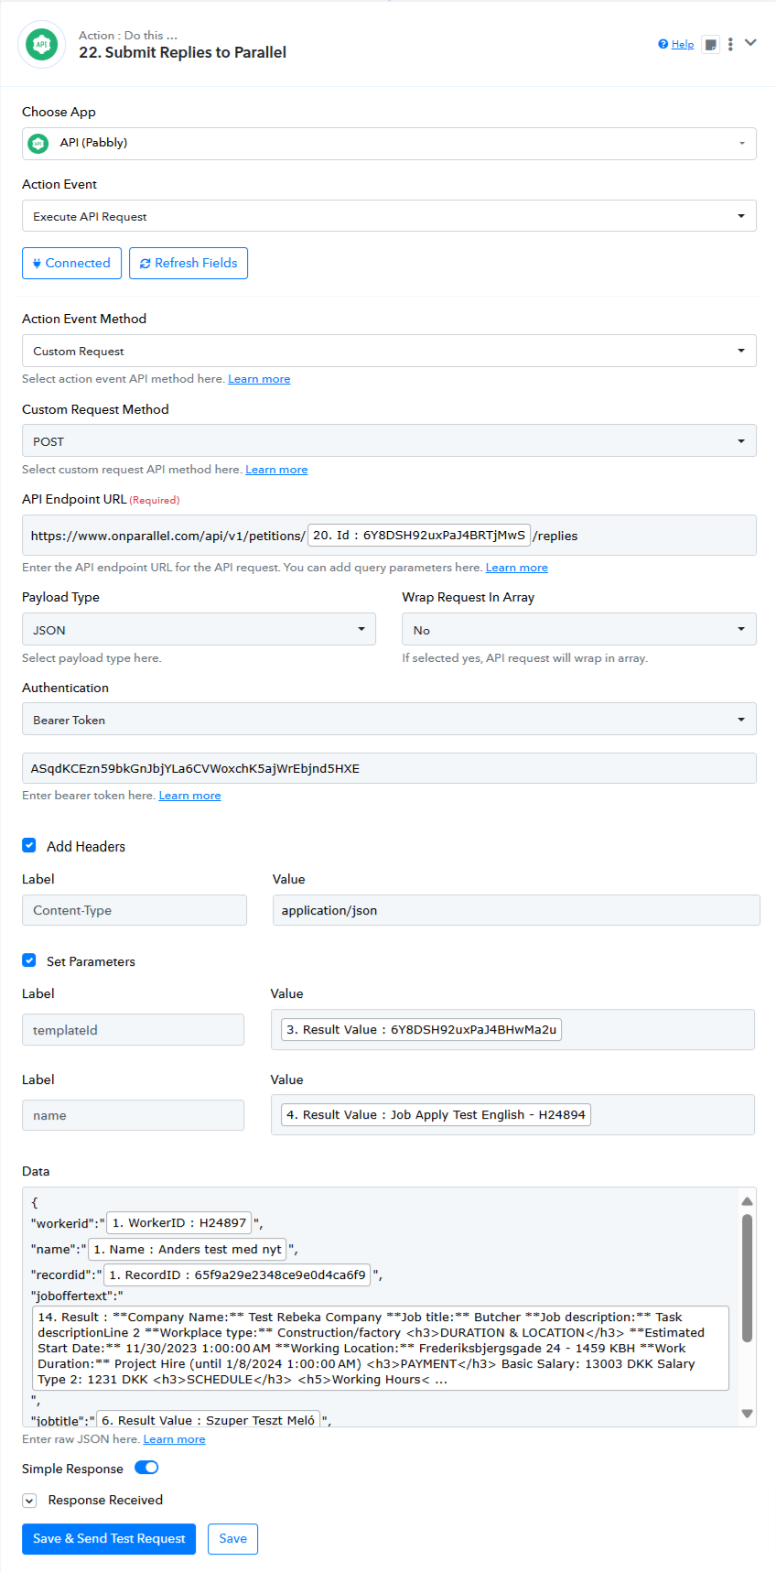Click the API Pabbly step icon in header
The height and width of the screenshot is (1572, 776).
(41, 44)
